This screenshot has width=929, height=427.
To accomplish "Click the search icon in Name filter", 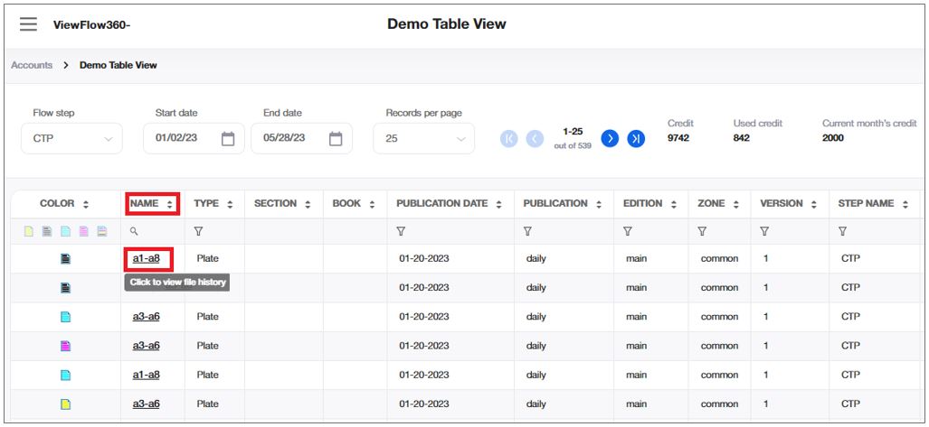I will click(134, 232).
